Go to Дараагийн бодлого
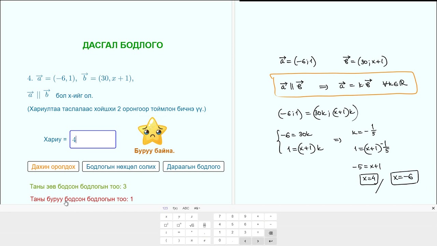 point(194,167)
